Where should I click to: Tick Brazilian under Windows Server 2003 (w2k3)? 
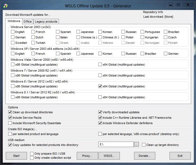165,32
